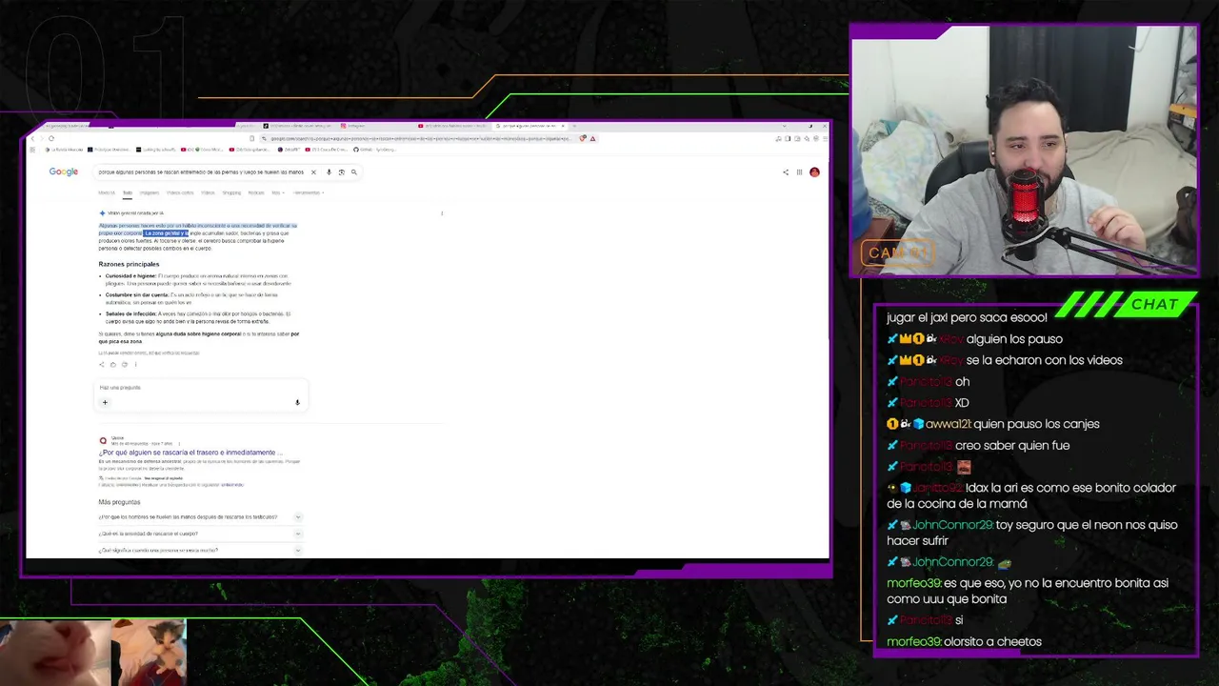1219x686 pixels.
Task: Click the 'Señales de infección' bullet text
Action: pyautogui.click(x=197, y=317)
